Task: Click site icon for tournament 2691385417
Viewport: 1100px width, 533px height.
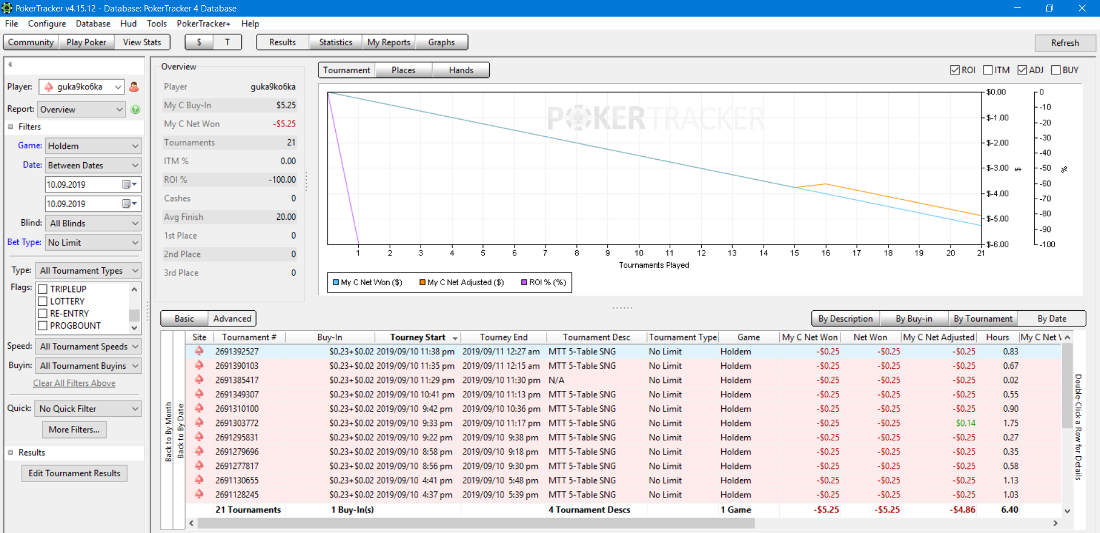Action: [199, 380]
